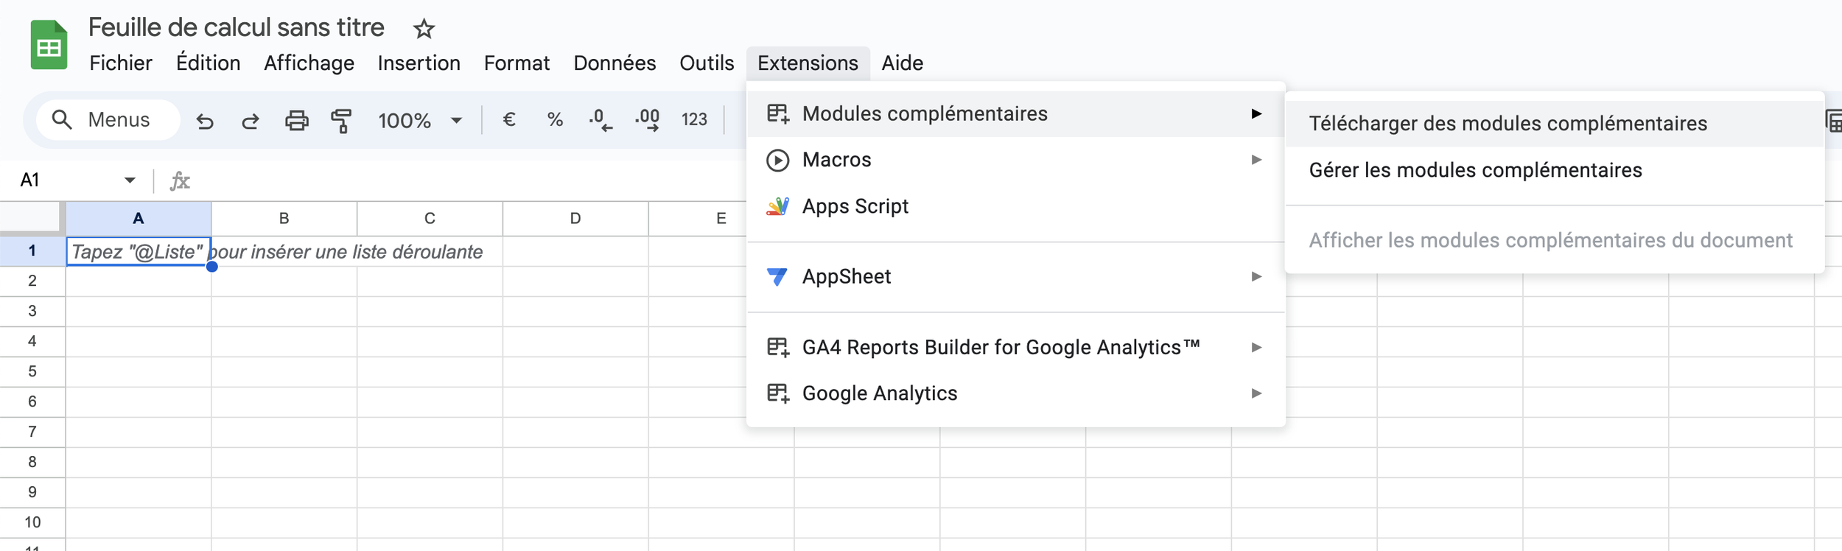Open Apps Script from Extensions menu
Viewport: 1842px width, 551px height.
tap(855, 206)
